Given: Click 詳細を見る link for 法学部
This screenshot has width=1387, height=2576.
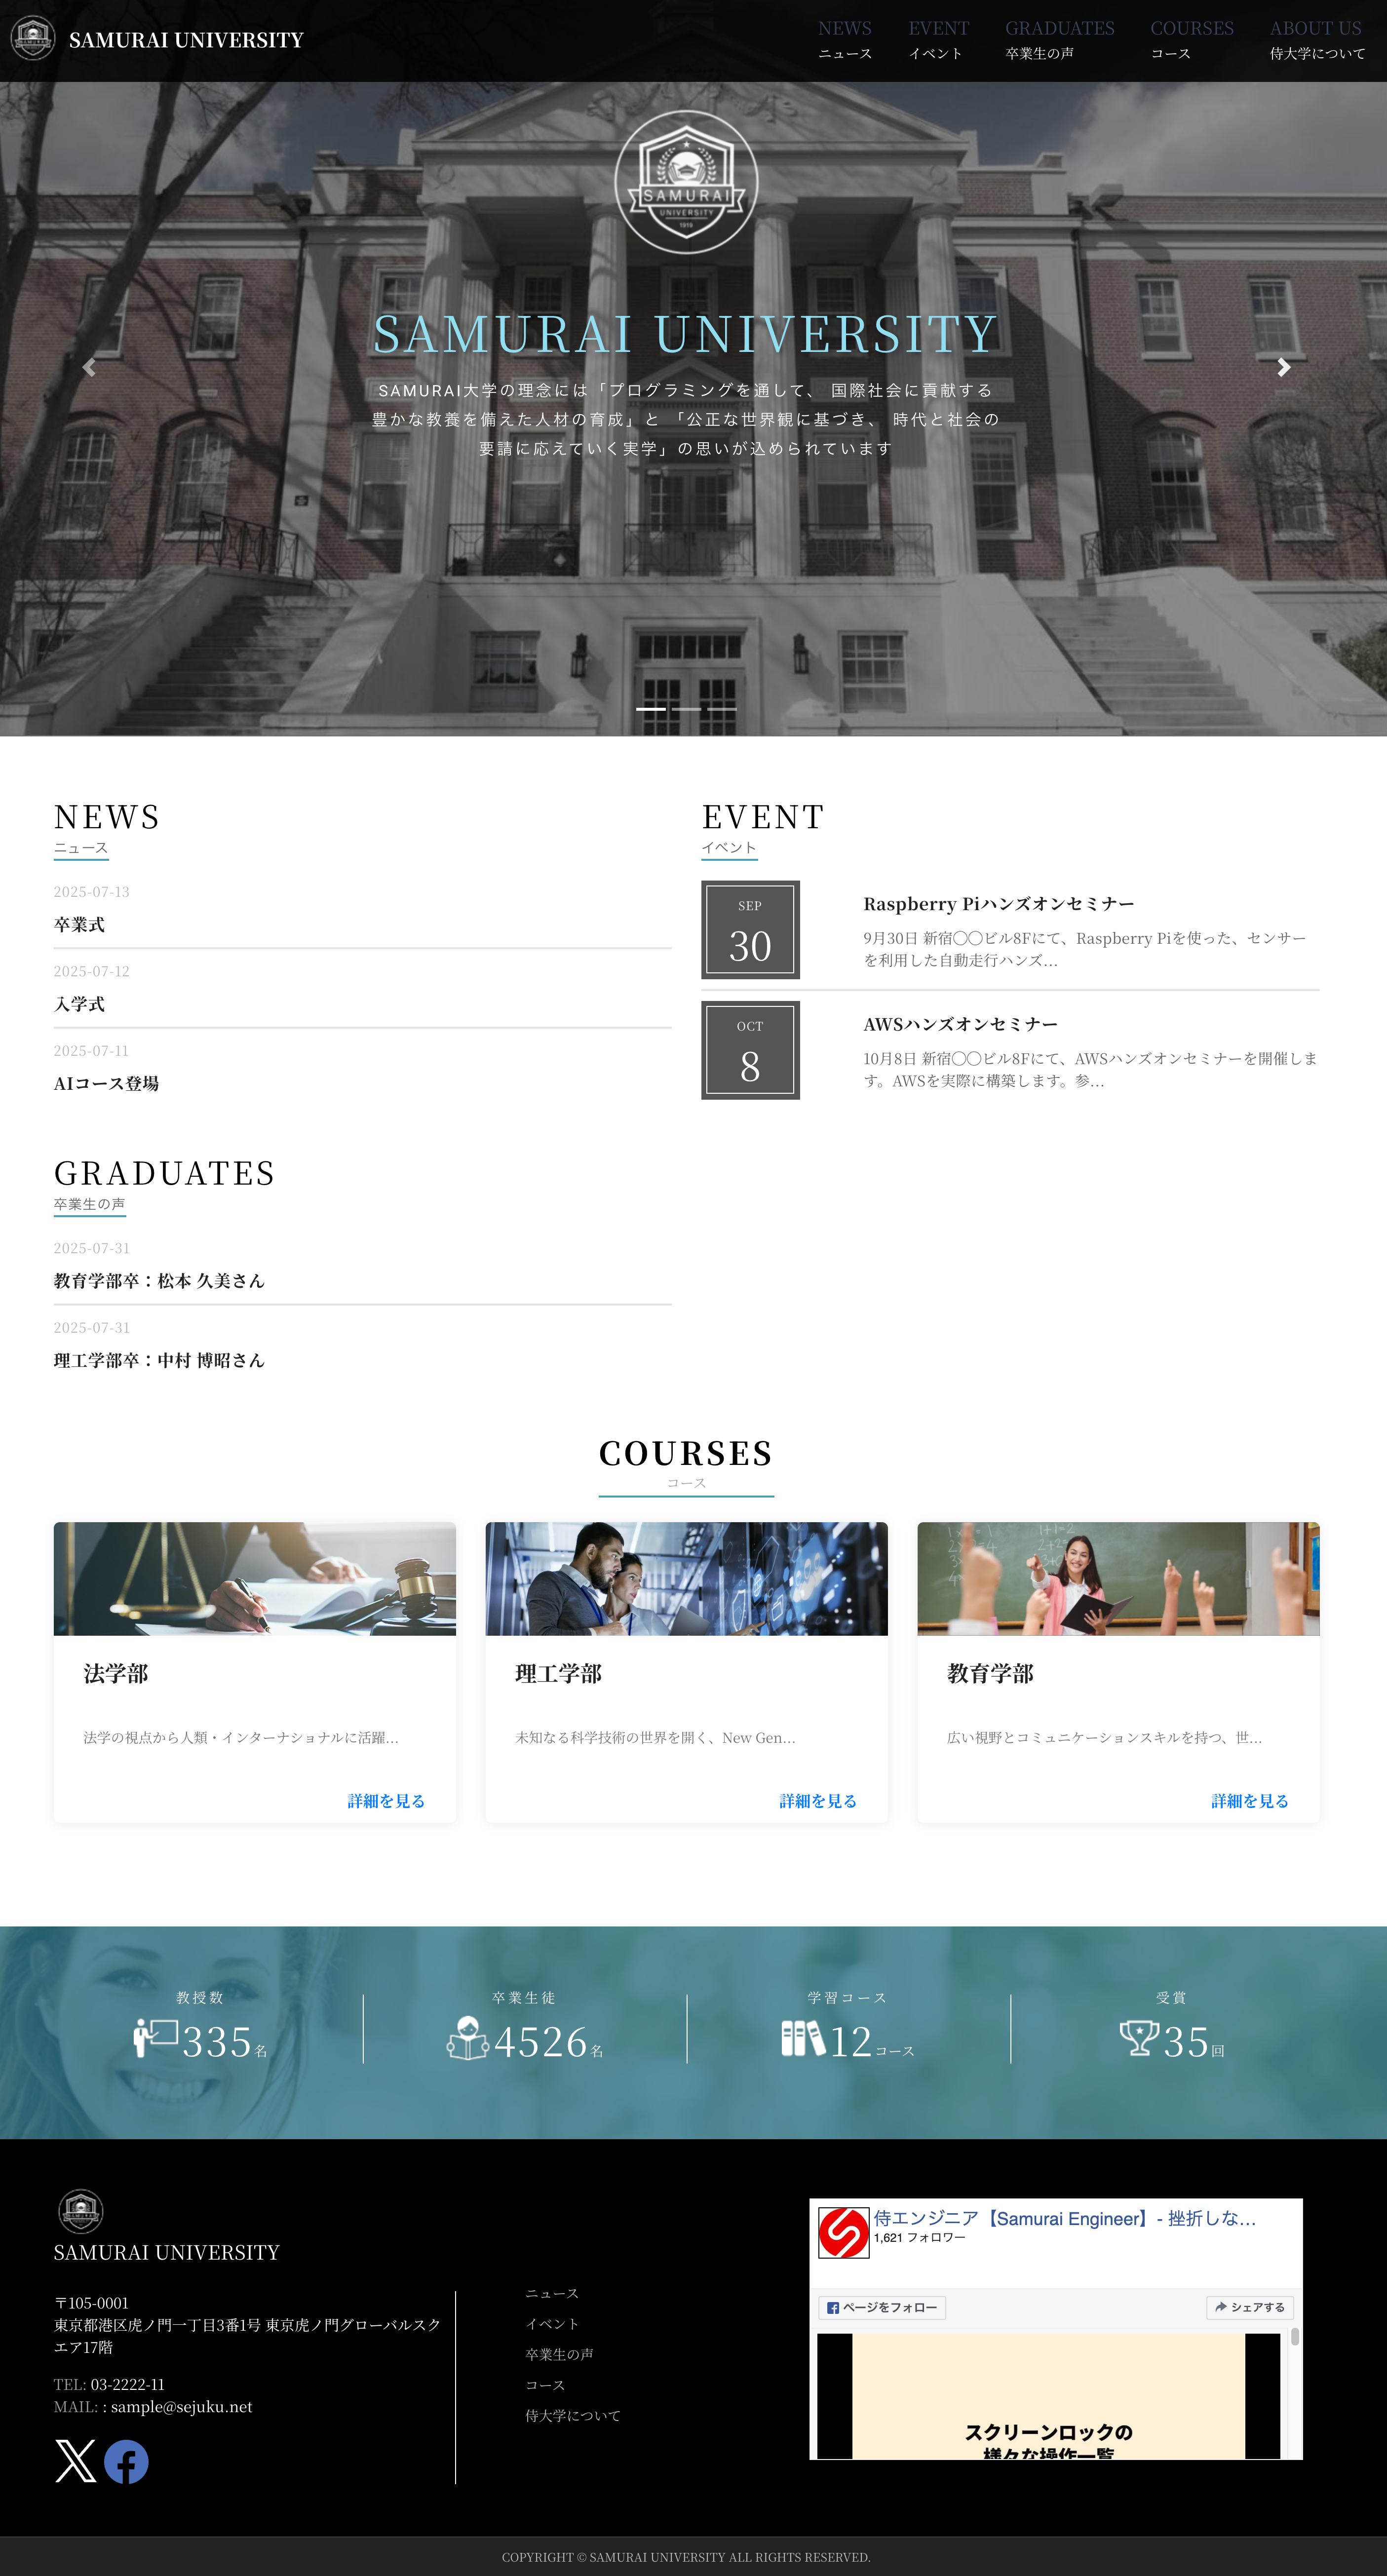Looking at the screenshot, I should 386,1801.
